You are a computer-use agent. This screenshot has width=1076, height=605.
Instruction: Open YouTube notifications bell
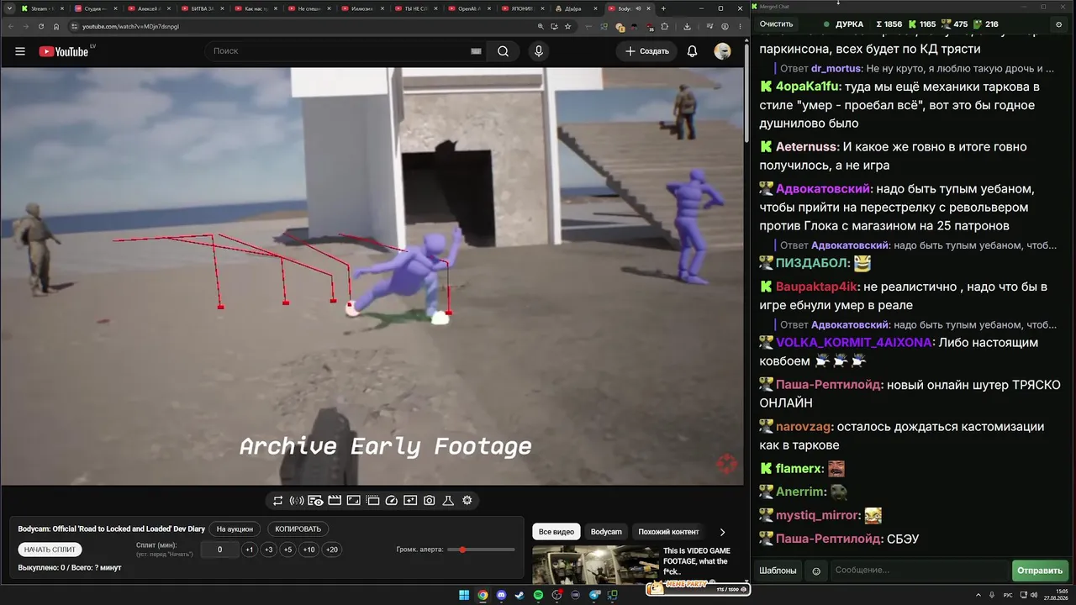(692, 51)
